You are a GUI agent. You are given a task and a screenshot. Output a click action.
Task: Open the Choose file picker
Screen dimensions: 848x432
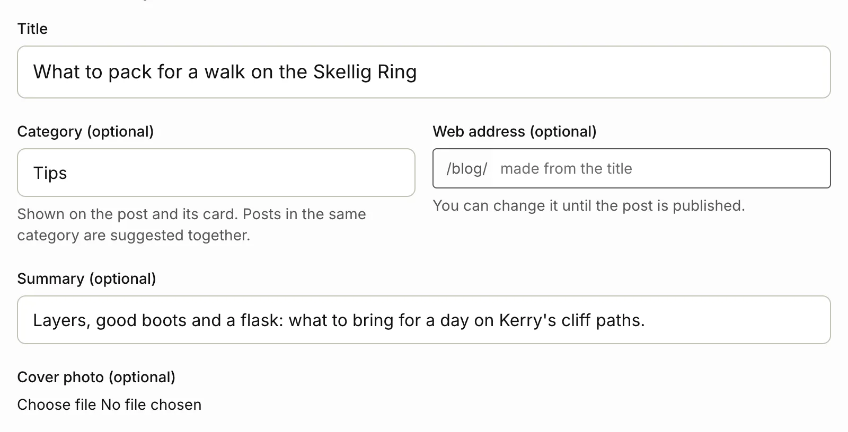point(57,404)
